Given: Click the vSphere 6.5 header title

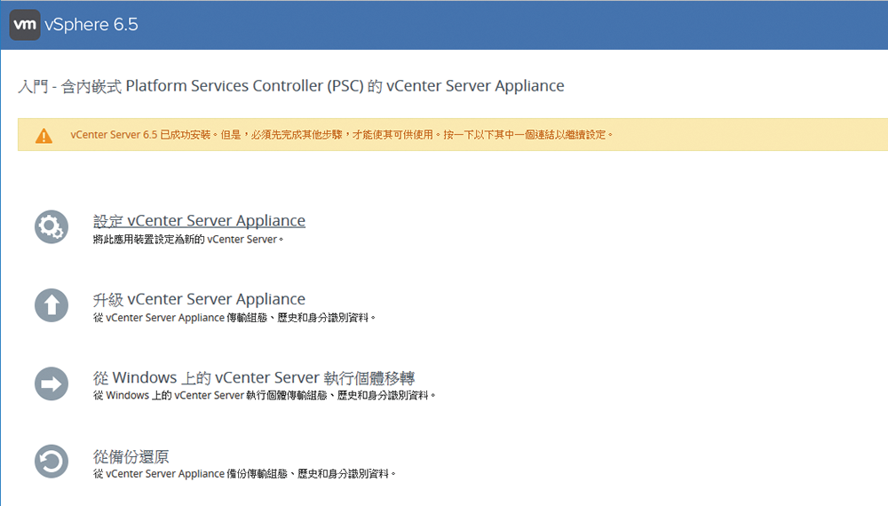Looking at the screenshot, I should [x=91, y=24].
